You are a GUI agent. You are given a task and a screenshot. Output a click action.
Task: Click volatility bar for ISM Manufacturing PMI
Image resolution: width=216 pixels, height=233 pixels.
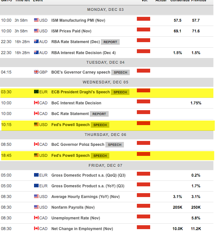(x=143, y=19)
